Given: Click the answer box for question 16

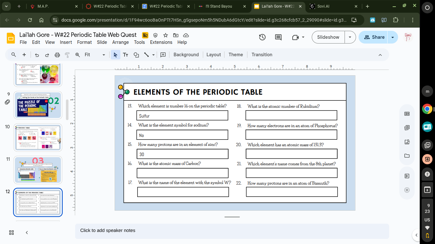Looking at the screenshot, I should click(182, 173).
